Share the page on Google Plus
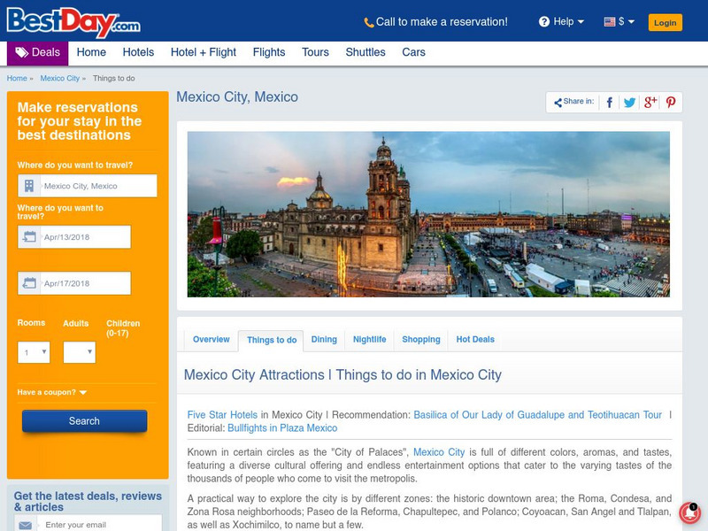Screen dimensions: 708x531 [650, 103]
